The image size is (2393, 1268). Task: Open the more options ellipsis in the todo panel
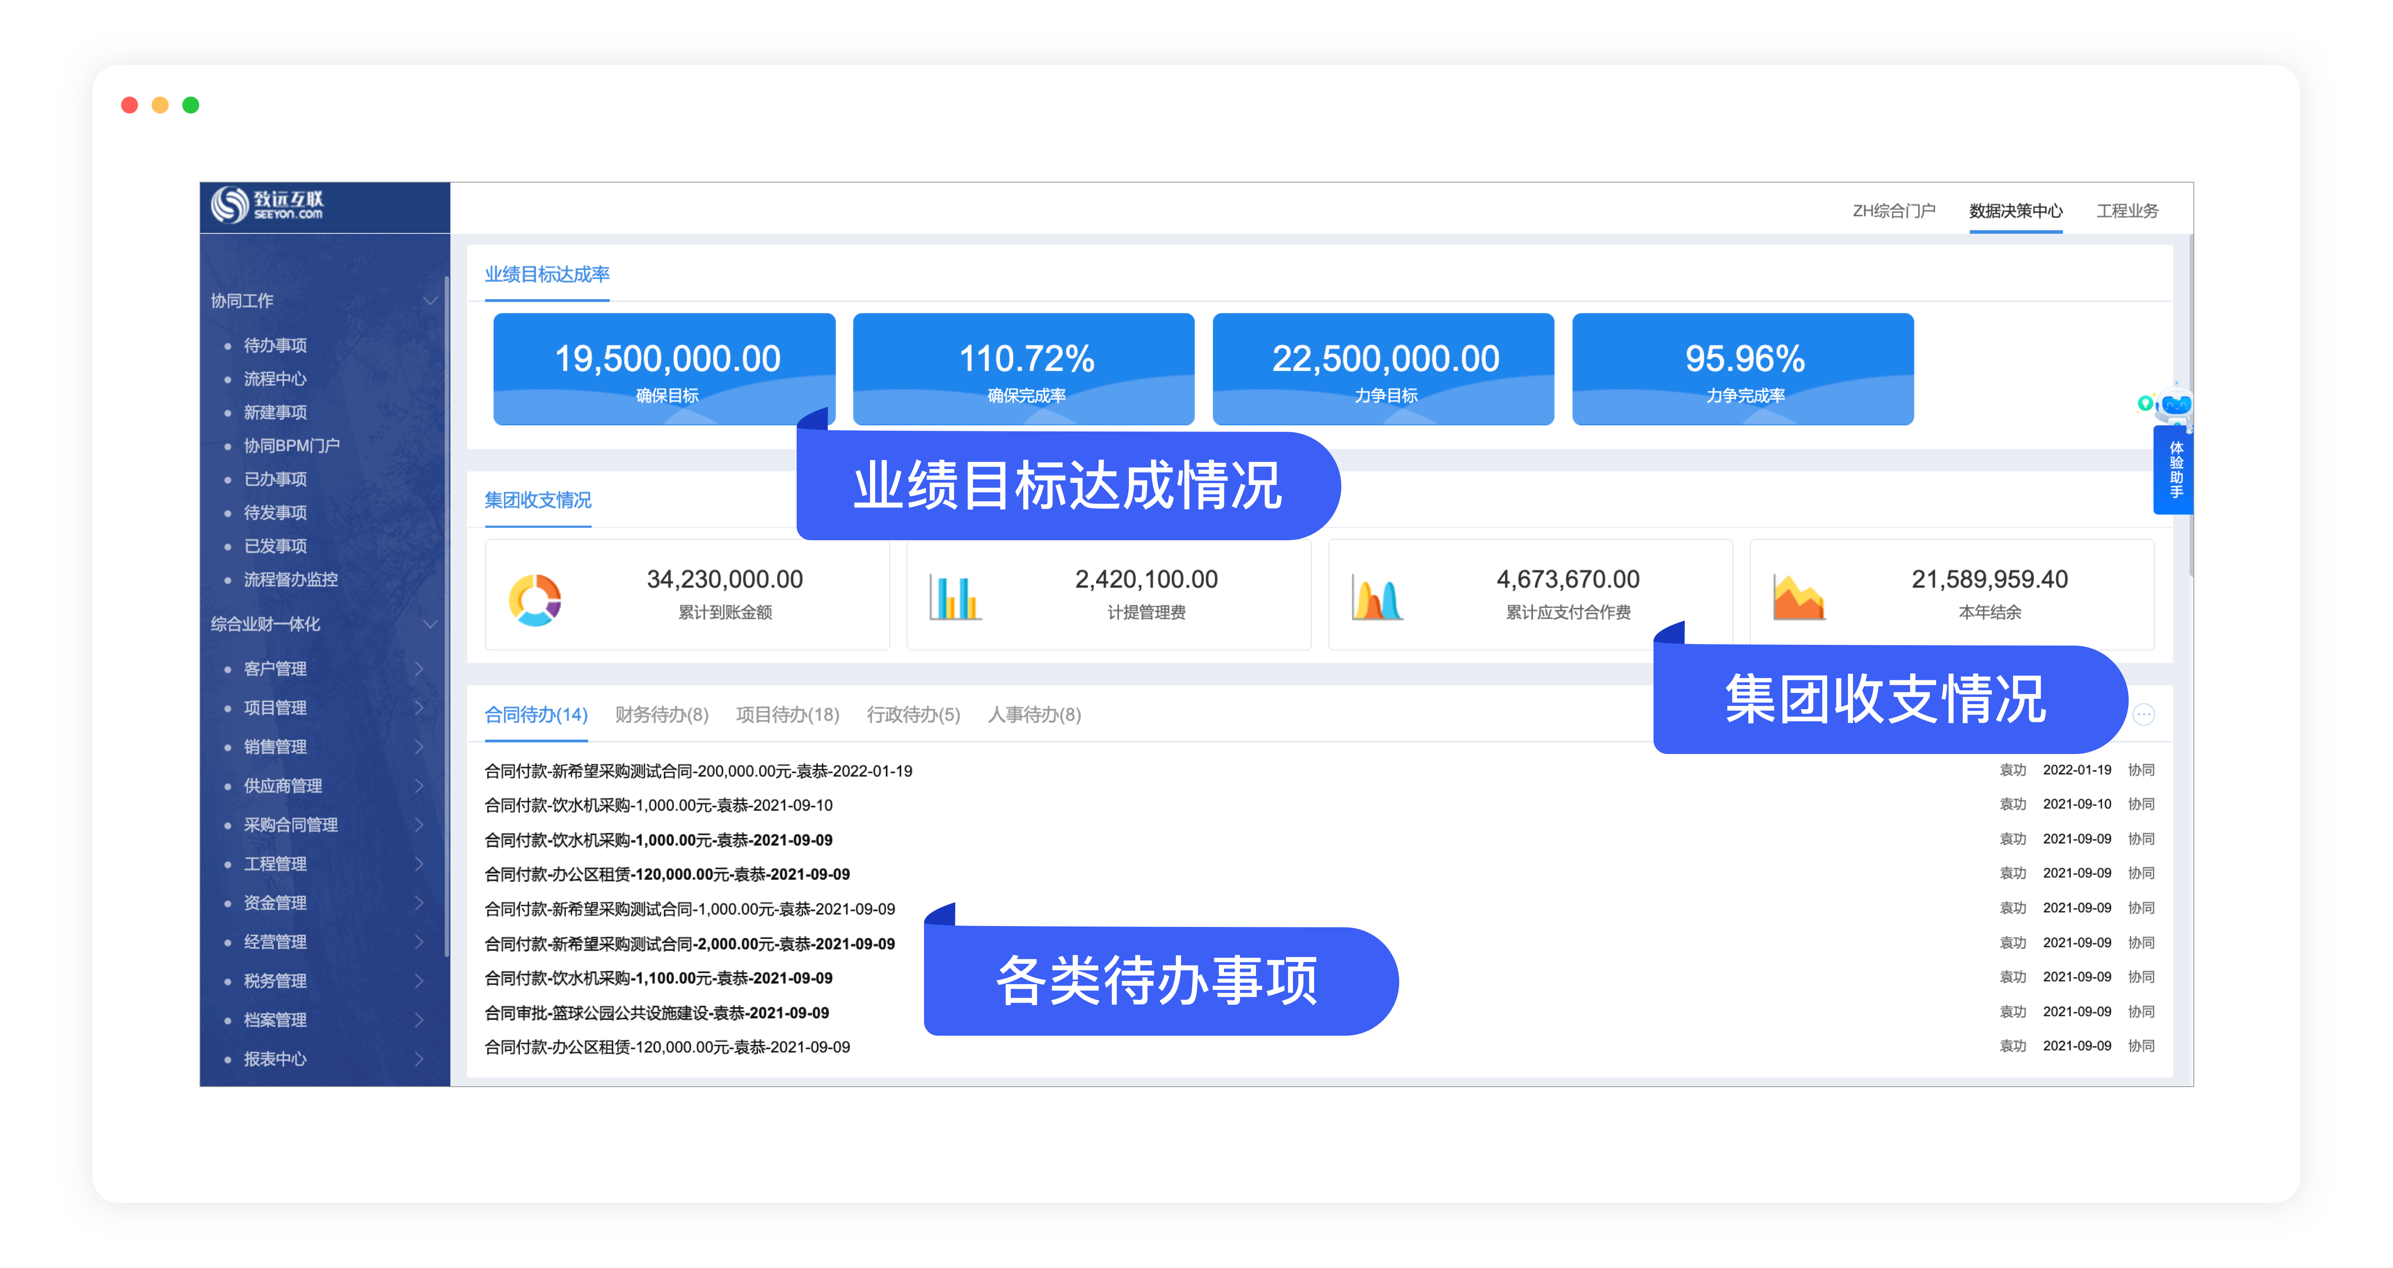(x=2143, y=714)
